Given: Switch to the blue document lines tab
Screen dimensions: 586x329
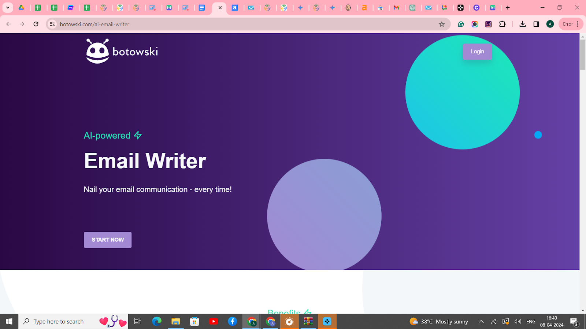Looking at the screenshot, I should 202,8.
